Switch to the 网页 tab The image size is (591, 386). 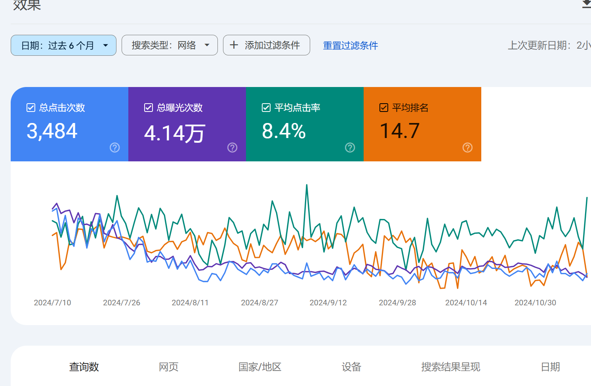pyautogui.click(x=168, y=367)
